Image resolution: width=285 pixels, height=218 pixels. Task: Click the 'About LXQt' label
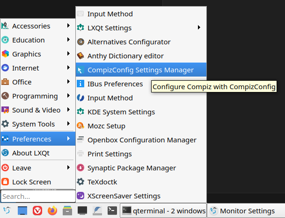coord(31,153)
